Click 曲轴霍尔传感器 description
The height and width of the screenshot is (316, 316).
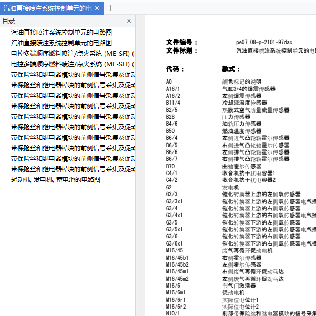(242, 166)
